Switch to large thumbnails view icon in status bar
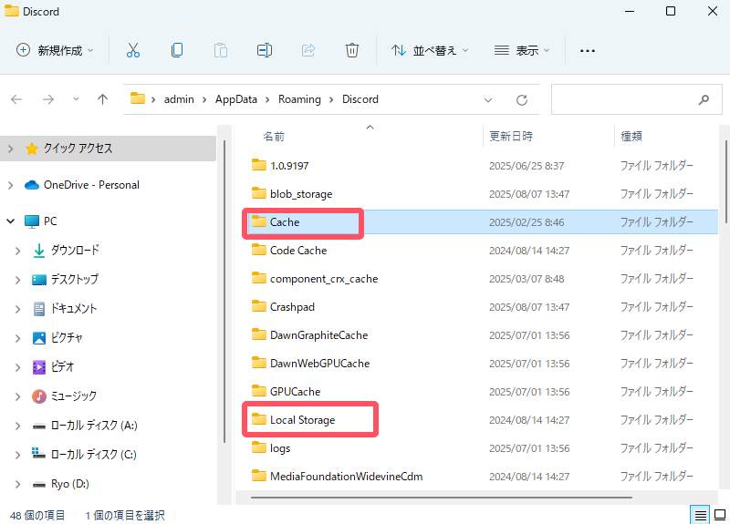The image size is (730, 524). pos(718,515)
